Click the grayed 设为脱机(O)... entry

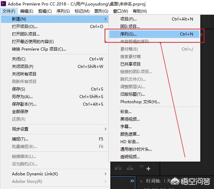(x=55, y=164)
